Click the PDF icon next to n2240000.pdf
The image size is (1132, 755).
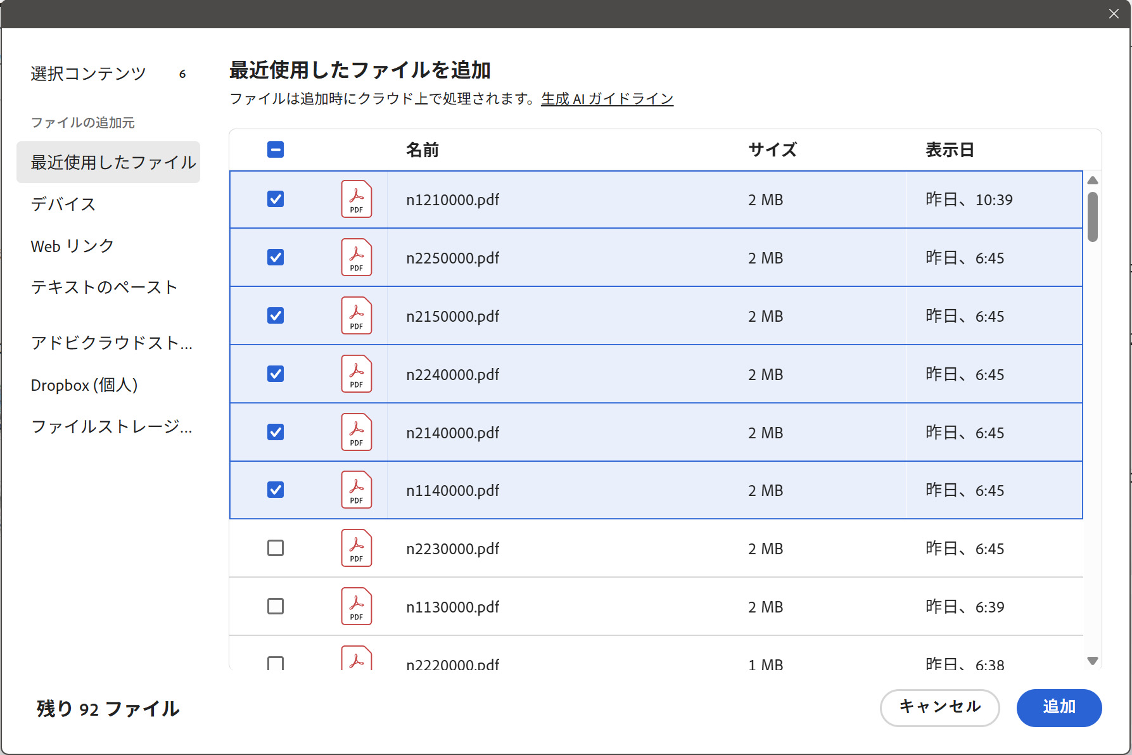(x=356, y=374)
